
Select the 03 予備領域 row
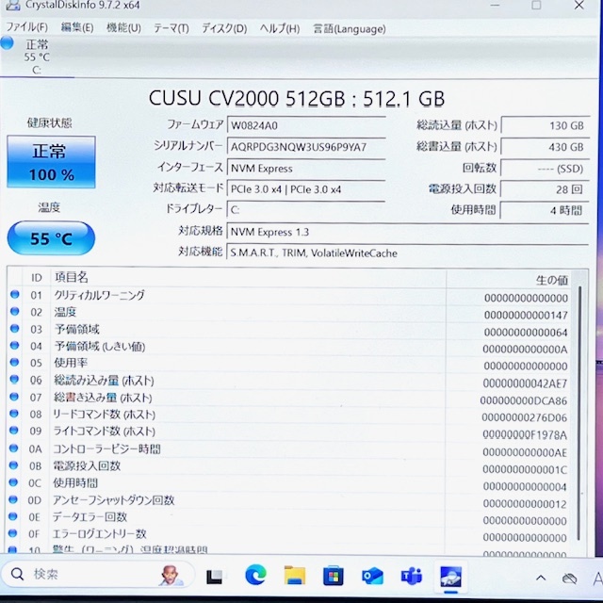[289, 330]
